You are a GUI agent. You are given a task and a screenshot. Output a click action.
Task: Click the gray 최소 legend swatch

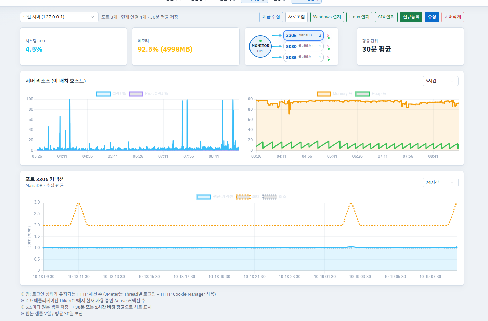[270, 197]
